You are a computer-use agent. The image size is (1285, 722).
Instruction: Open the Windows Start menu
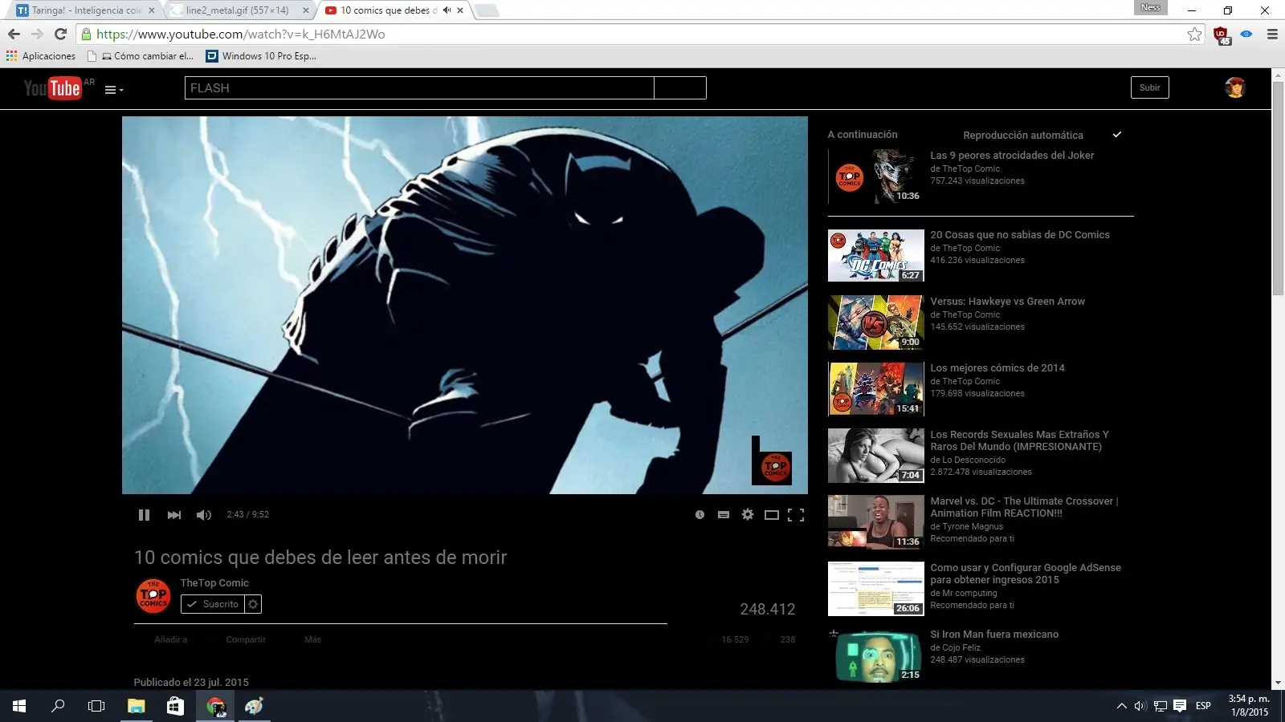click(x=19, y=706)
